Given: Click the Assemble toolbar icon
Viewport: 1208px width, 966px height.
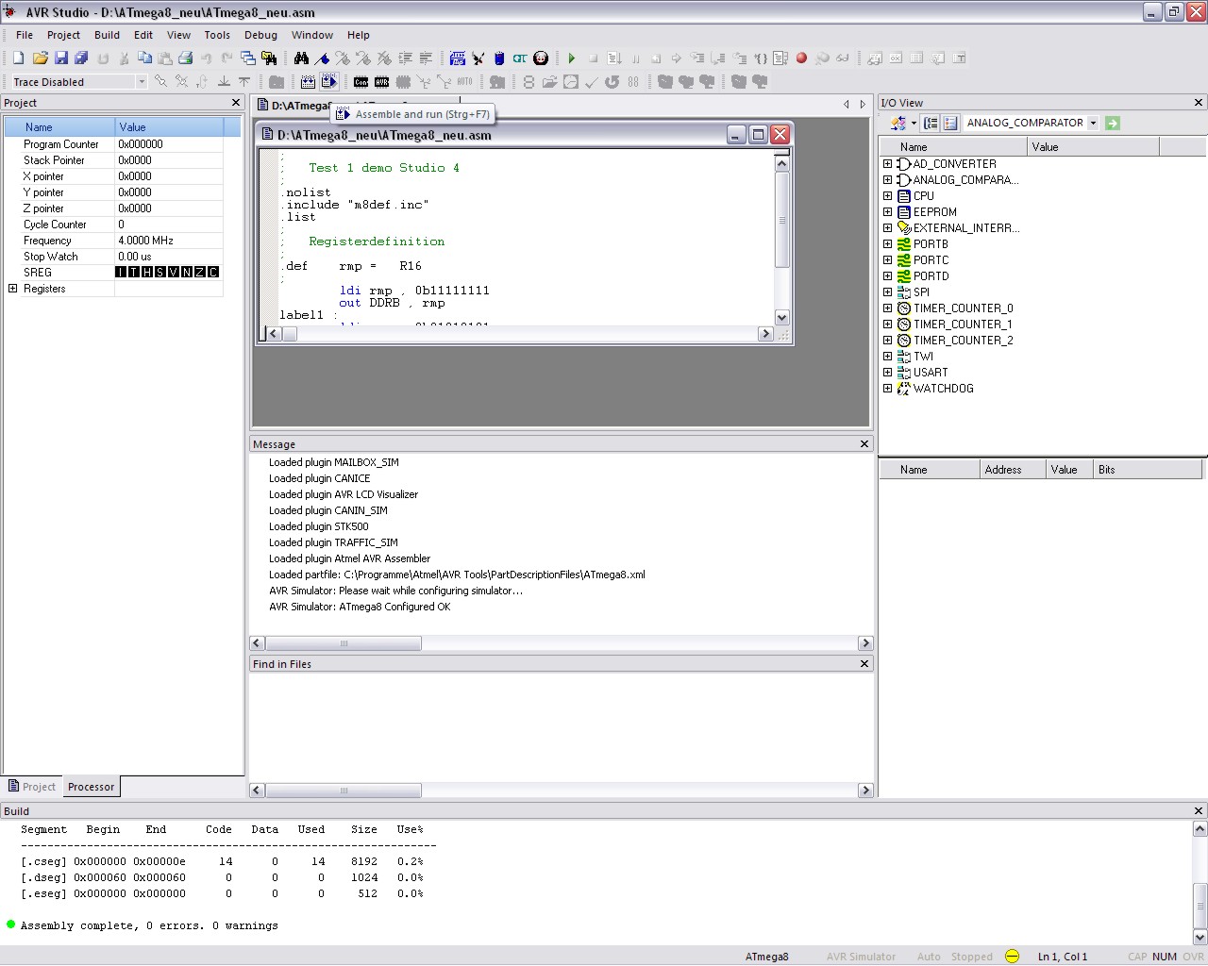Looking at the screenshot, I should click(308, 82).
